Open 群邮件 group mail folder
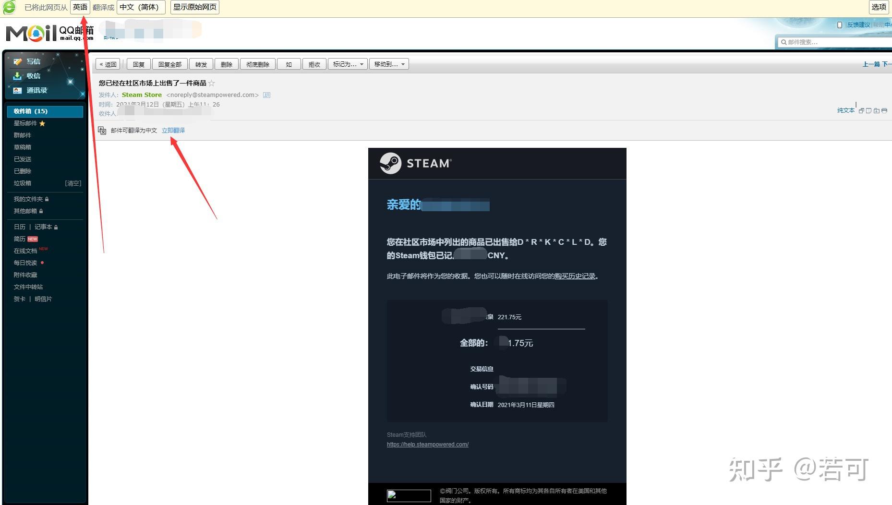Image resolution: width=892 pixels, height=505 pixels. [23, 135]
